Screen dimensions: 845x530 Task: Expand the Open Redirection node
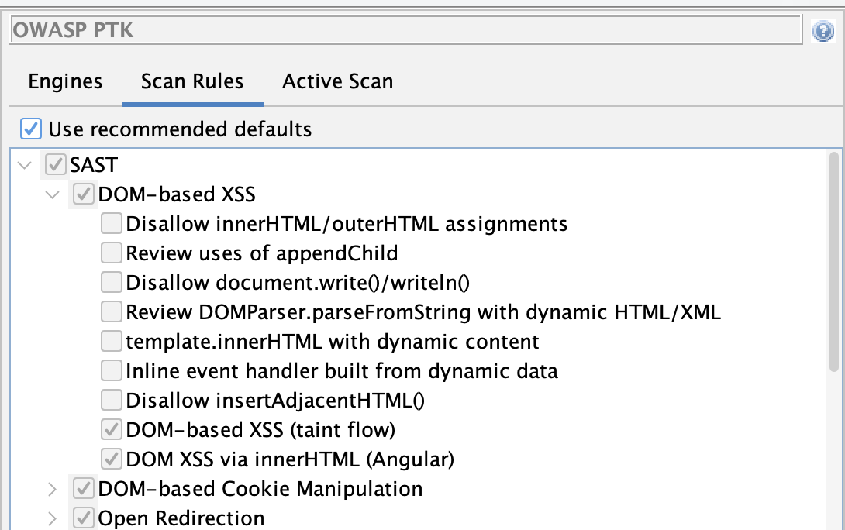pyautogui.click(x=52, y=518)
